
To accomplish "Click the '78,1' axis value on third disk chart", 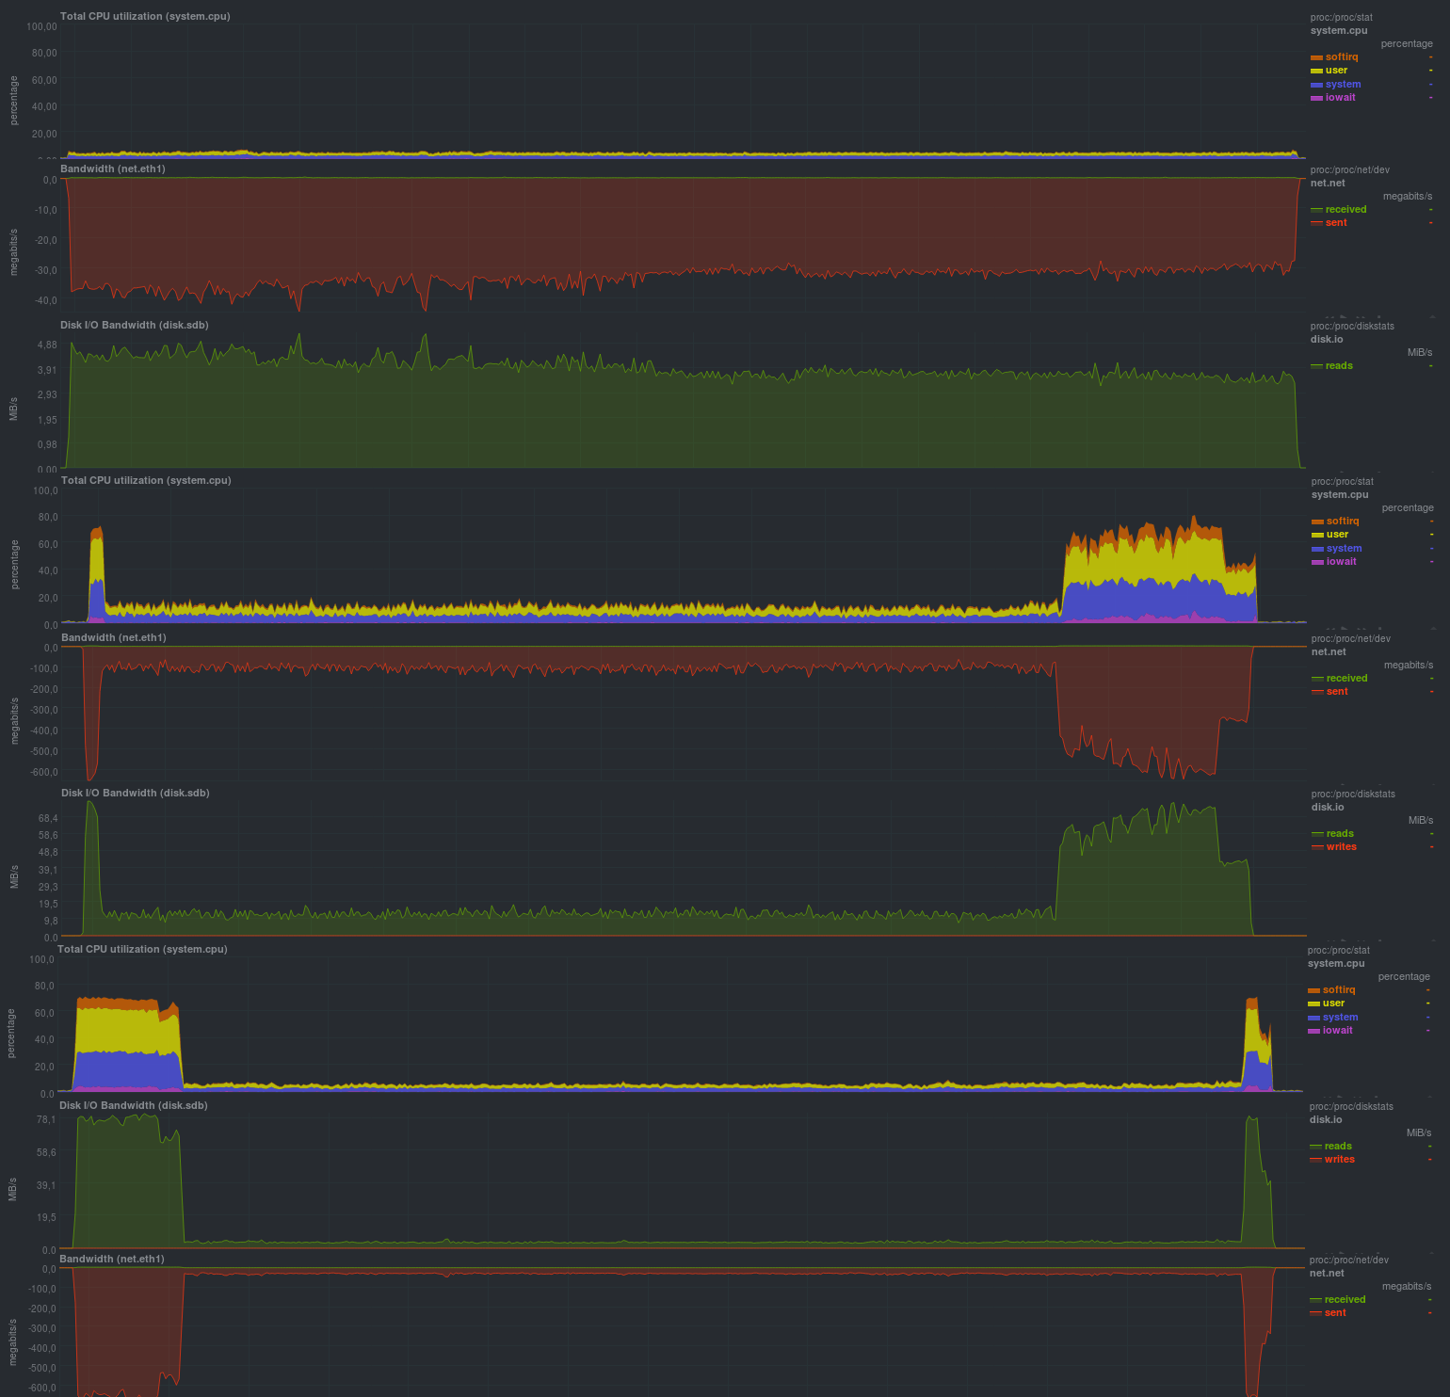I will coord(46,1120).
